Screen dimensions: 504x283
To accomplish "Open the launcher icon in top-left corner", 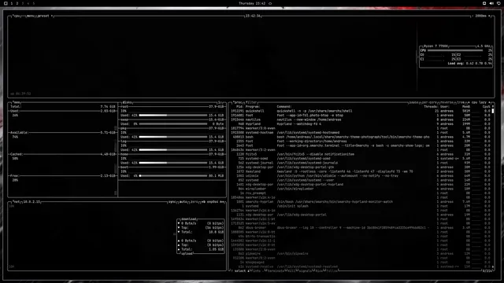I will point(6,3).
